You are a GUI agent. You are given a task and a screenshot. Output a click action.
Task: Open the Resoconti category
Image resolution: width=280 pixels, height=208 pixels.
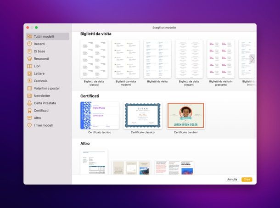pyautogui.click(x=41, y=59)
